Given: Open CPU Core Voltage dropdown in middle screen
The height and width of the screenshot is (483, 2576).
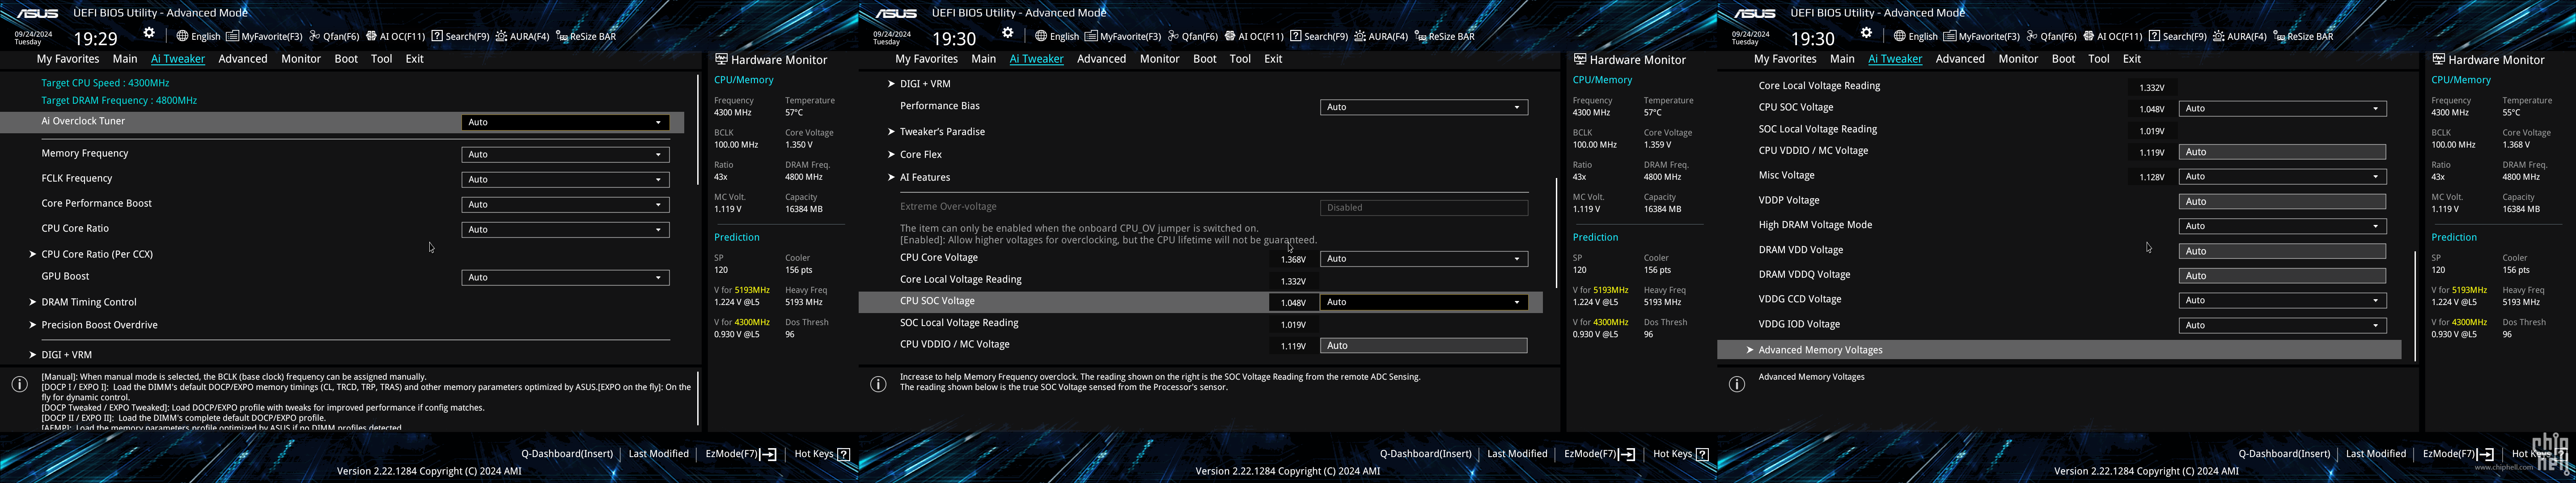Looking at the screenshot, I should click(x=1423, y=259).
